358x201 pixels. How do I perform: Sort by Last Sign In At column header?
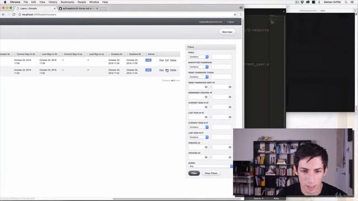(x=50, y=54)
